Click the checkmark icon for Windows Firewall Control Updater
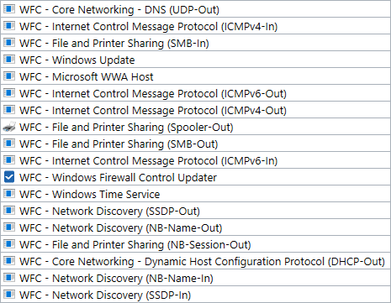This screenshot has width=391, height=303. [9, 177]
